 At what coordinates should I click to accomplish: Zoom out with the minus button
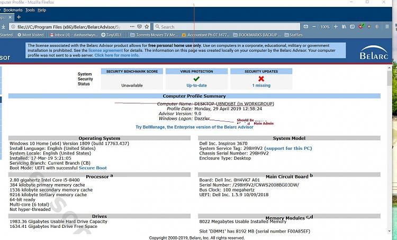pos(314,26)
